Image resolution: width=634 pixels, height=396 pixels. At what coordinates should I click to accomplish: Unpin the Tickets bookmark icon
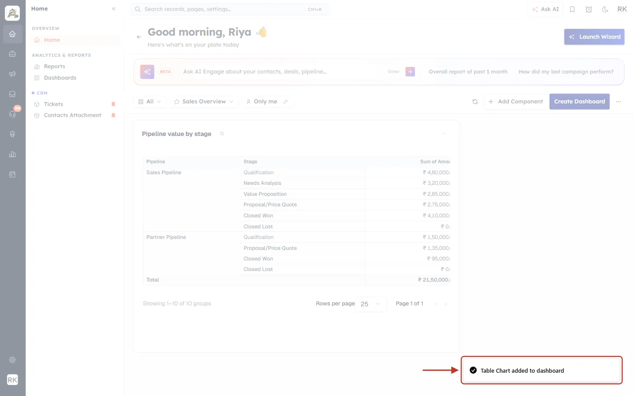pyautogui.click(x=113, y=104)
